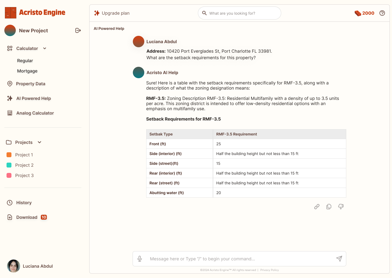Image resolution: width=392 pixels, height=278 pixels.
Task: Focus the 'What are you looking for?' search field
Action: click(240, 13)
